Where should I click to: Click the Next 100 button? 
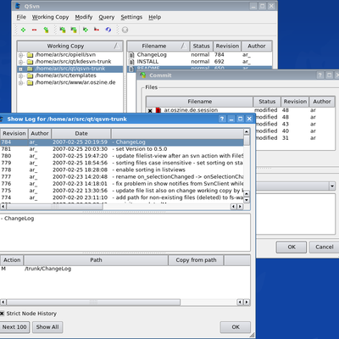14,327
